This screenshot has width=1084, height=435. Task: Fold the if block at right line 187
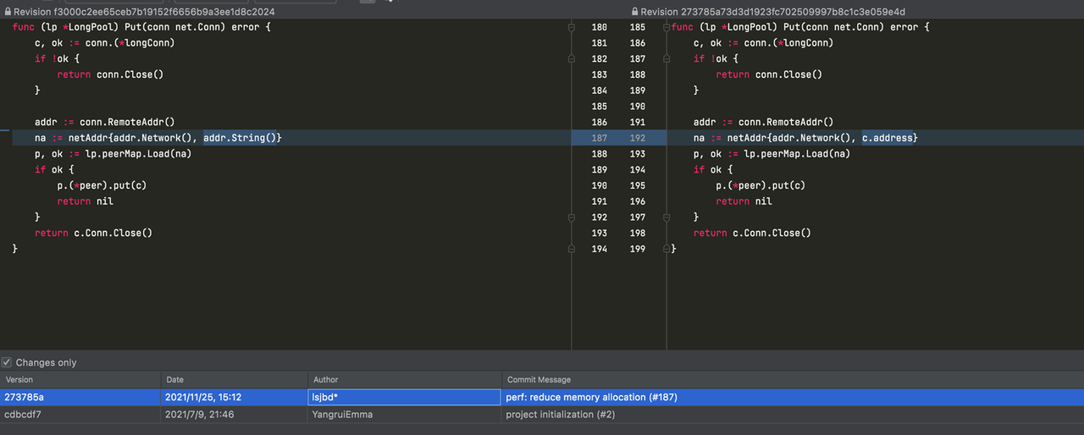(x=667, y=59)
